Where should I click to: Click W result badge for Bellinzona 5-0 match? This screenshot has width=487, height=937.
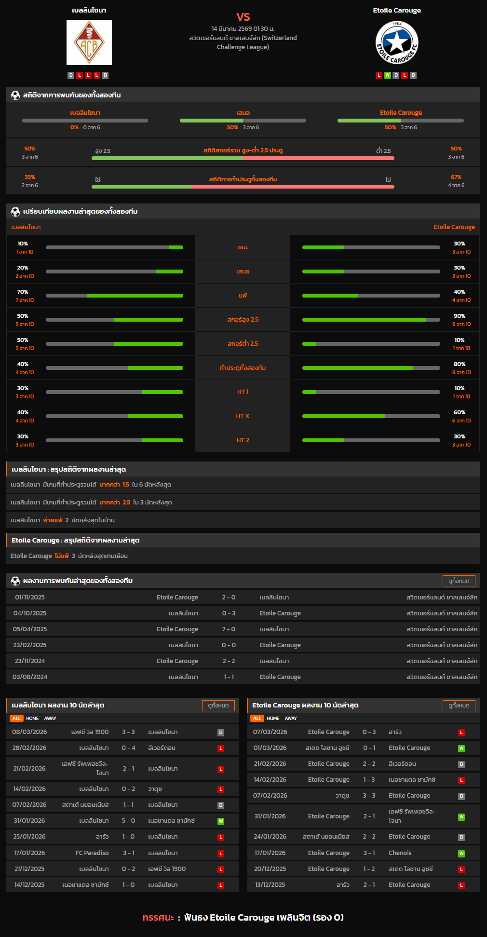click(221, 821)
